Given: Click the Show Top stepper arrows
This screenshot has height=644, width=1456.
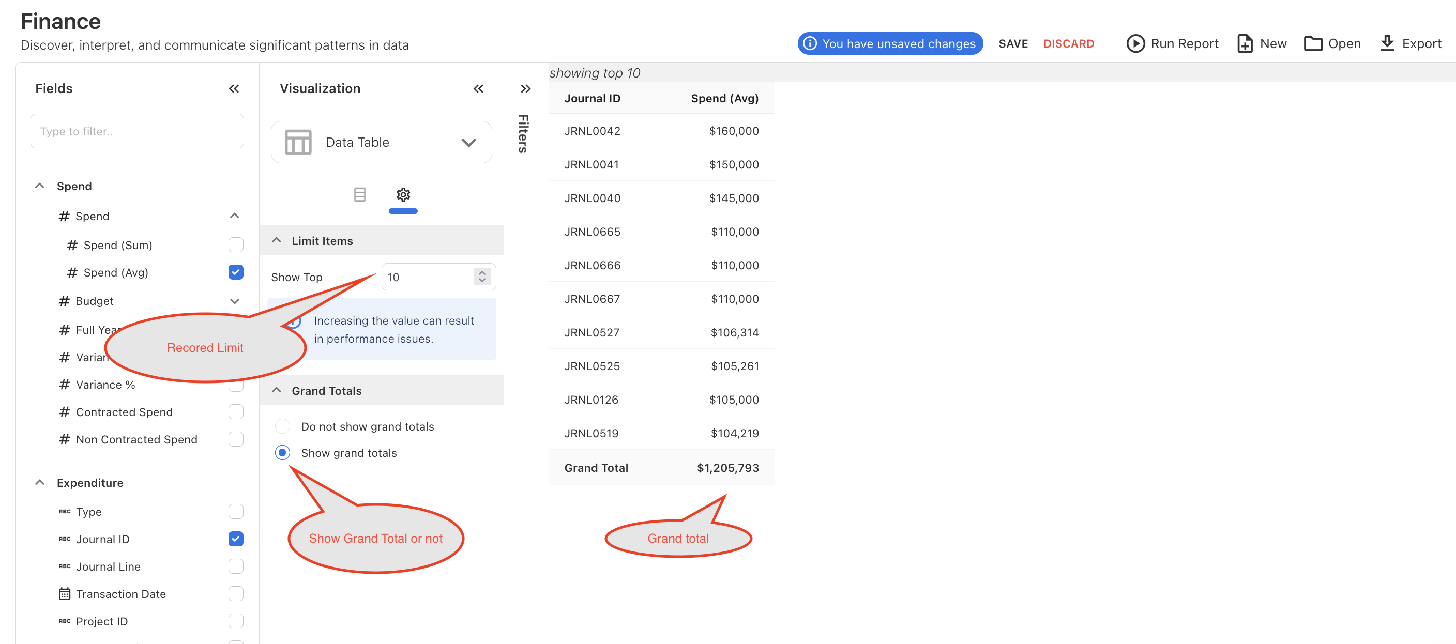Looking at the screenshot, I should 481,277.
